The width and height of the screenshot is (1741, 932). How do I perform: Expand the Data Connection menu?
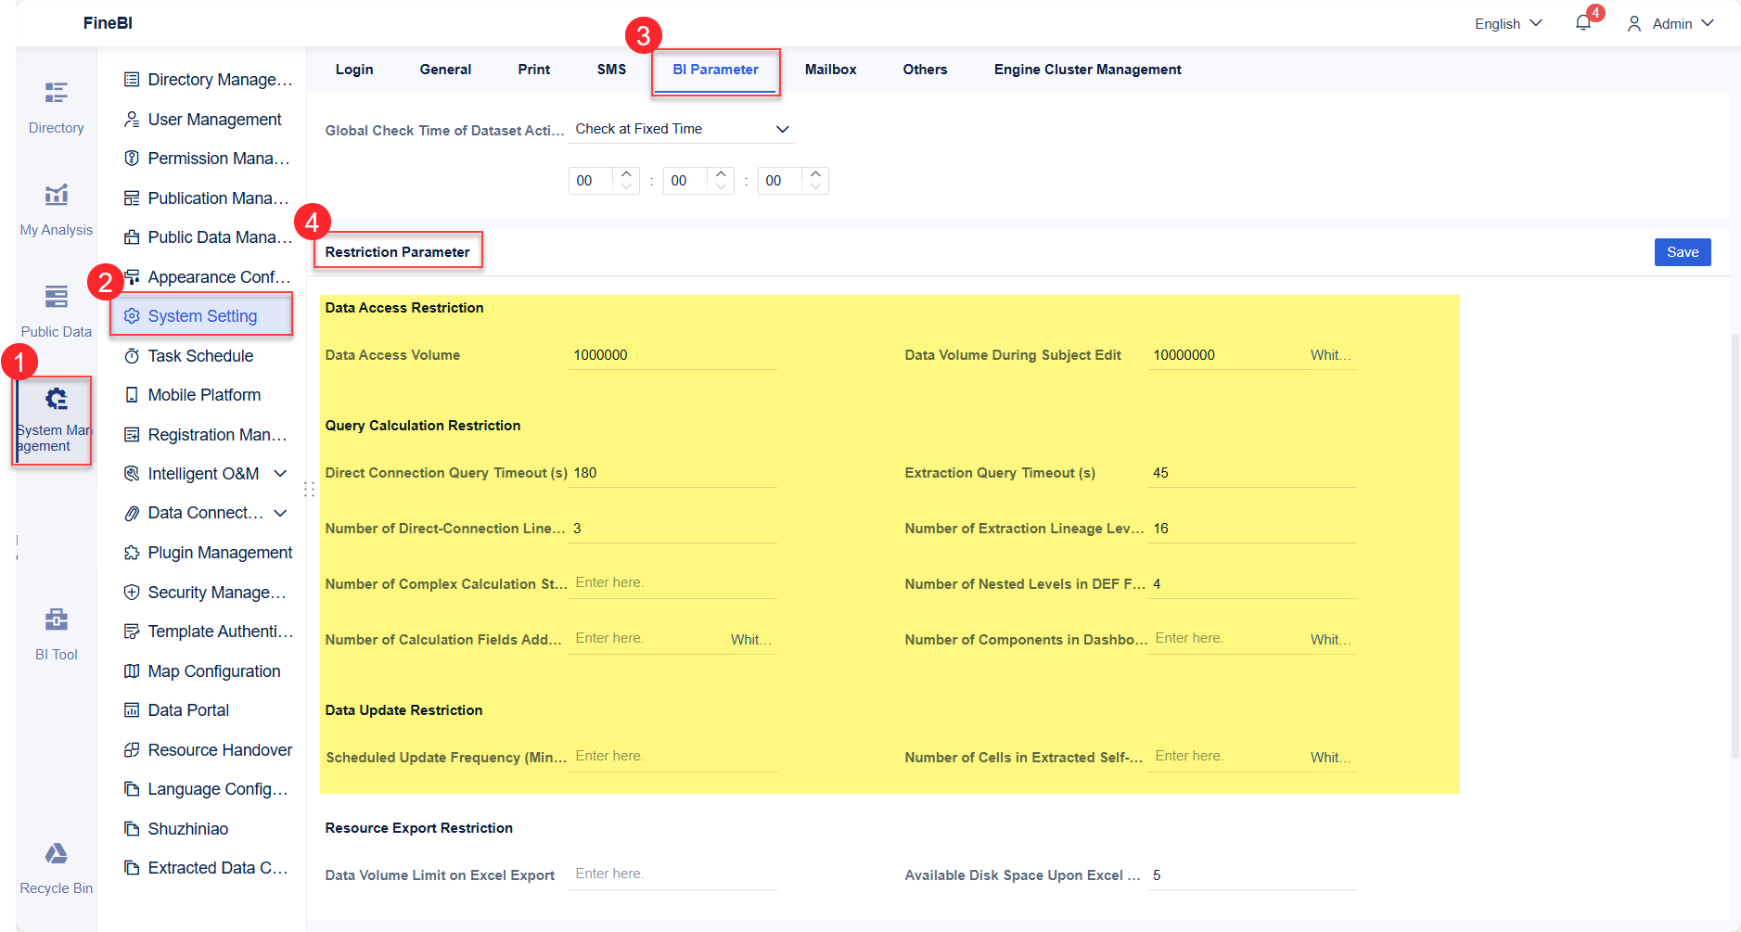click(280, 513)
